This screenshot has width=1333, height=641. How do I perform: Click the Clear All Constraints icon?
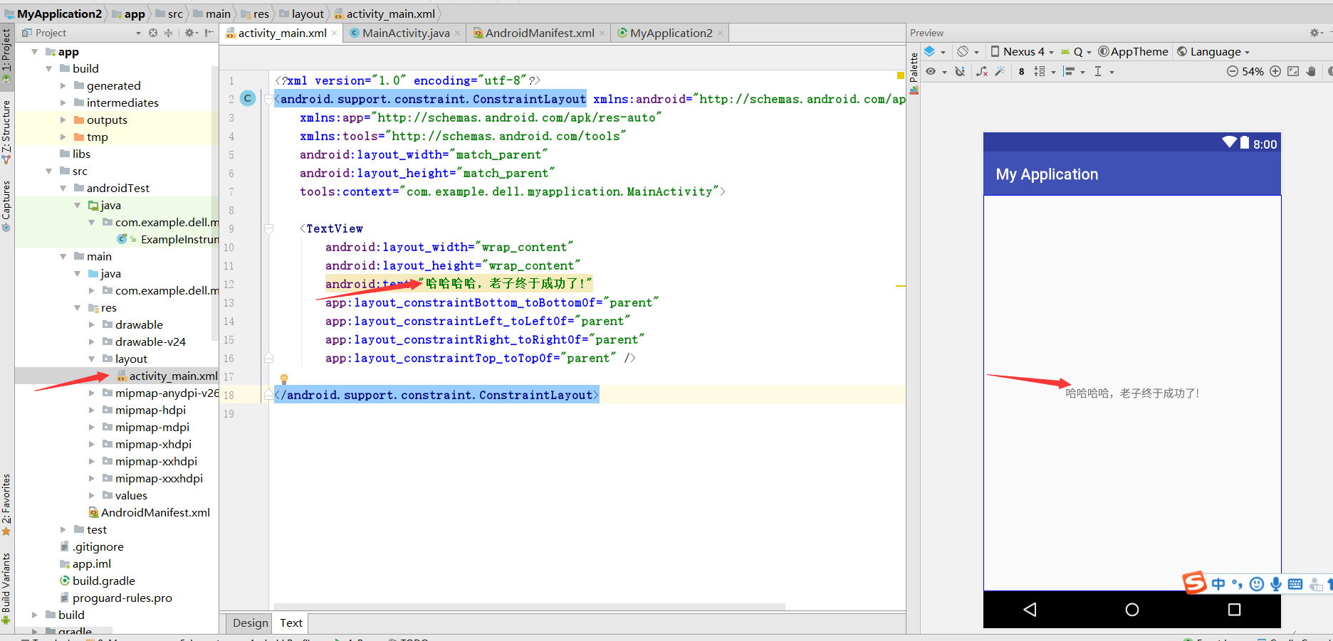(x=981, y=71)
